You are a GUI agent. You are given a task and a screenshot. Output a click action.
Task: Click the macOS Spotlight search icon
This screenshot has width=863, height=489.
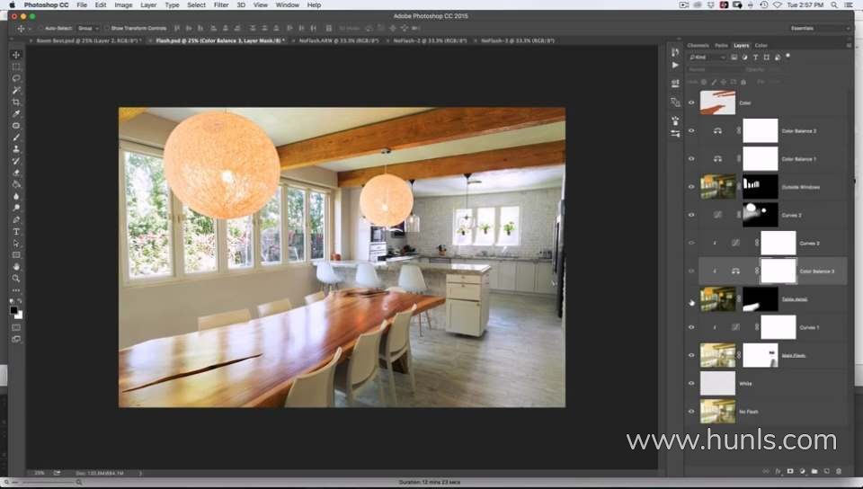(834, 5)
